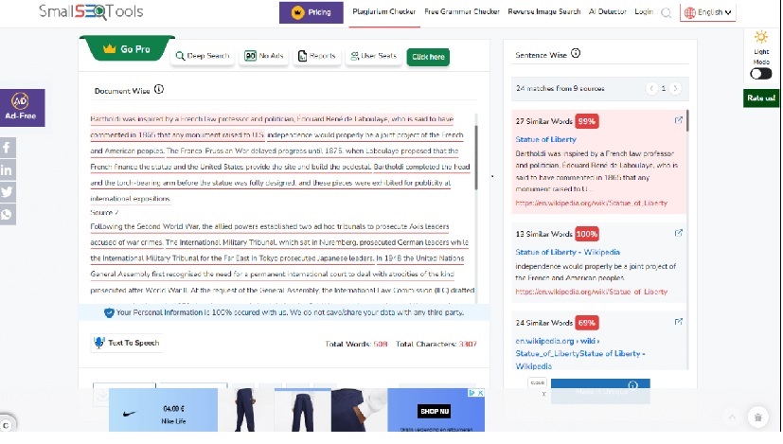Close the bottom banner ad X

pyautogui.click(x=480, y=393)
